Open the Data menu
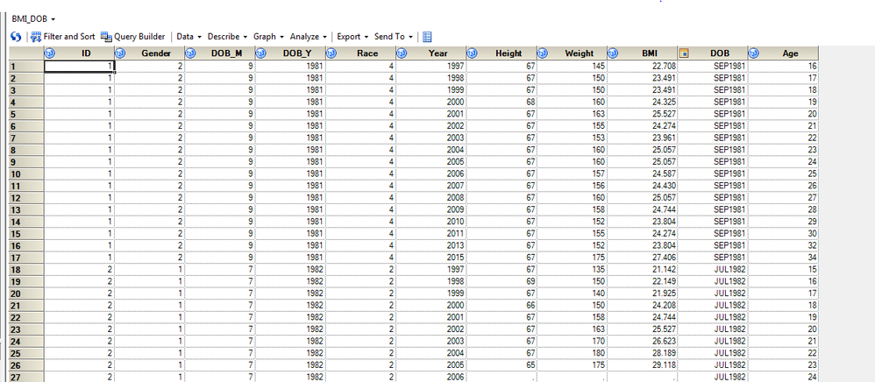This screenshot has height=382, width=875. pyautogui.click(x=189, y=37)
